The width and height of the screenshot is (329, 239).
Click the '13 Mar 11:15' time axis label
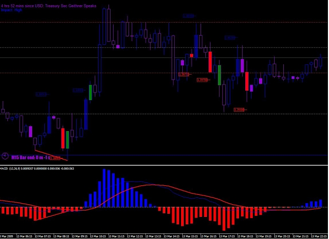point(116,236)
